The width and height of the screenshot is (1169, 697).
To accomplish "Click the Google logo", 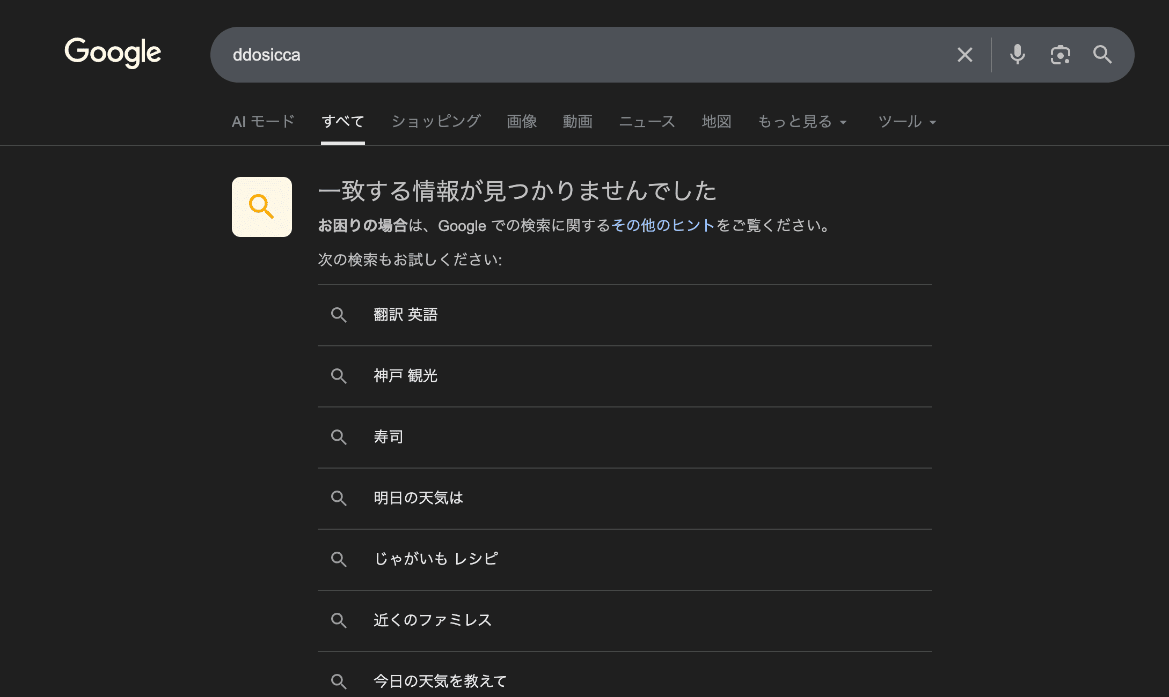I will point(113,53).
